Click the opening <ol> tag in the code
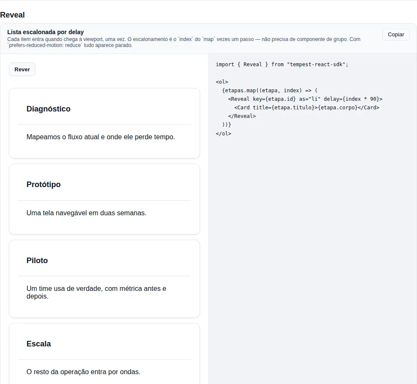The height and width of the screenshot is (384, 417). coord(222,82)
